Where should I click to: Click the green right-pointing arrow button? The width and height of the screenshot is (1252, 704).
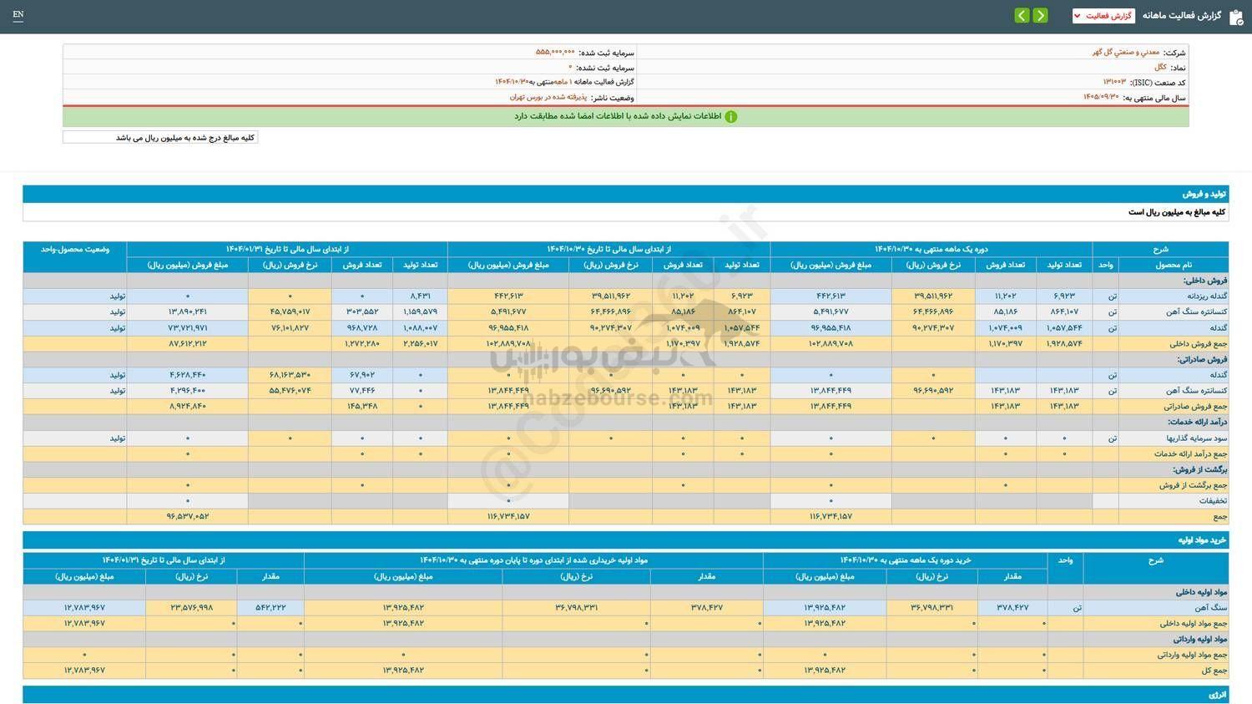(1040, 16)
